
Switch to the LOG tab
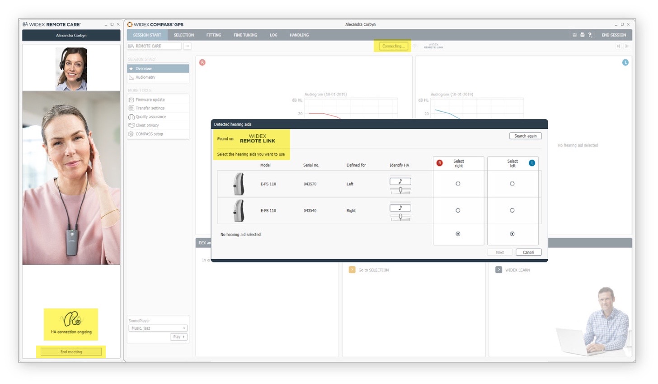click(x=273, y=35)
